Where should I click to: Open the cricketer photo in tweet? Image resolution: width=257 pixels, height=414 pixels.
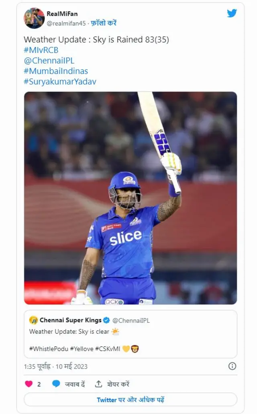tap(130, 198)
